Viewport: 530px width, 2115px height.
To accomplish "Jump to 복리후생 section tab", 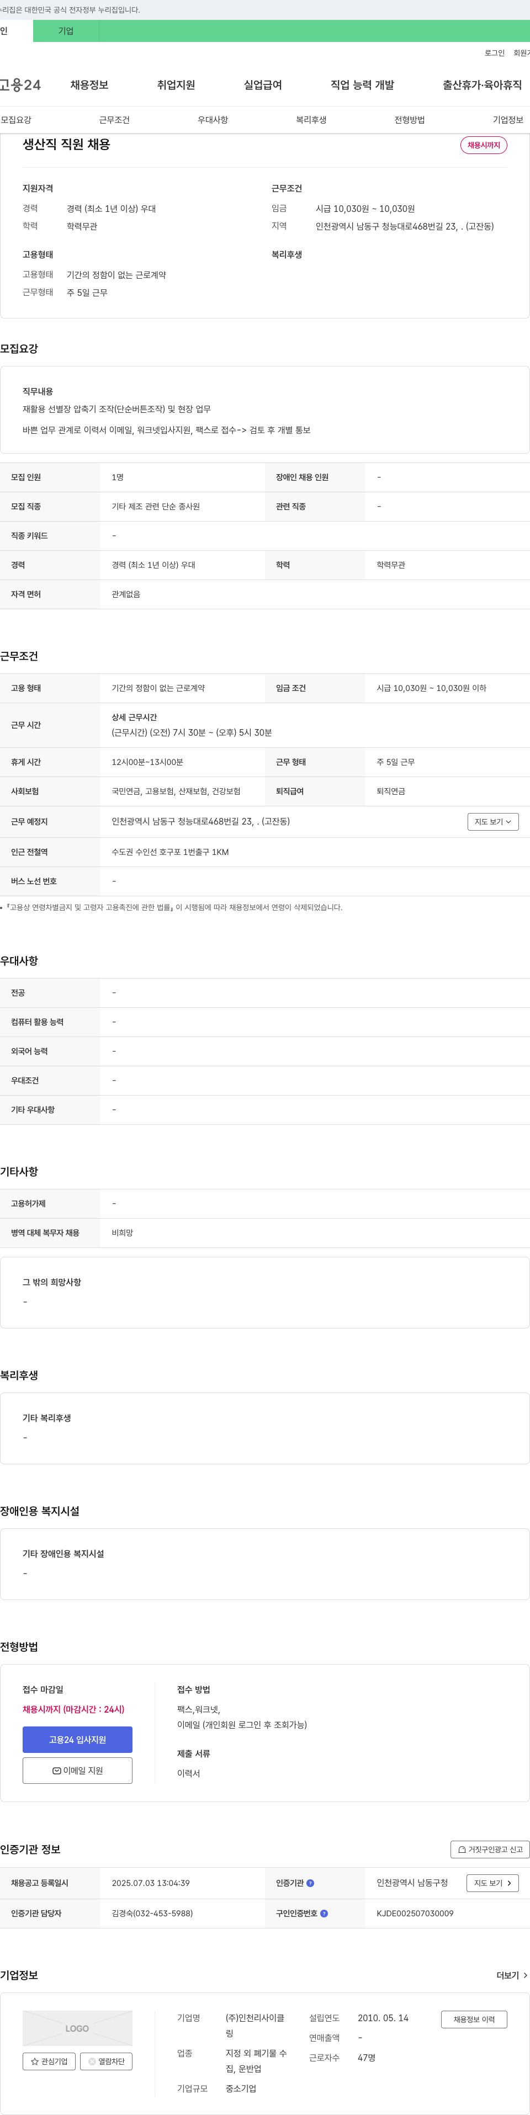I will (311, 120).
